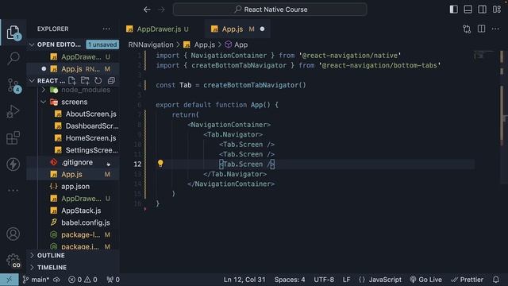Click Ln 12, Col 31 position indicator
The width and height of the screenshot is (508, 286).
tap(244, 280)
